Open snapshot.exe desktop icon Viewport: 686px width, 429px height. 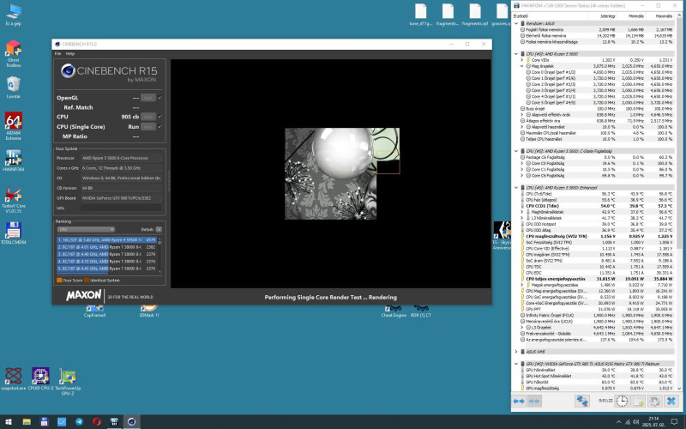pos(14,379)
